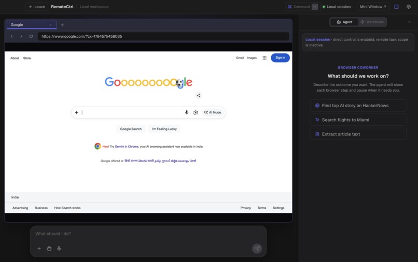This screenshot has height=262, width=418.
Task: Switch to AI Mode
Action: click(213, 112)
